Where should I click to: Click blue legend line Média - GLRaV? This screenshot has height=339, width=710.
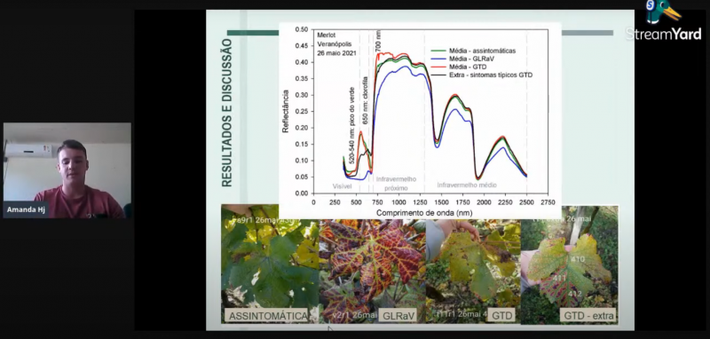[468, 59]
